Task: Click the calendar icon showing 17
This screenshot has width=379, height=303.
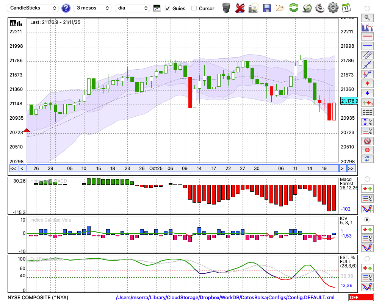Action: click(346, 8)
